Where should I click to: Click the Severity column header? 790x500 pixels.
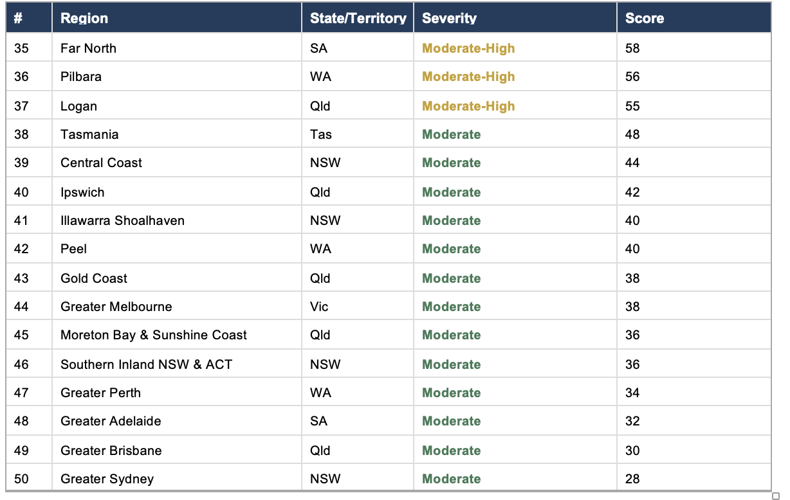515,18
